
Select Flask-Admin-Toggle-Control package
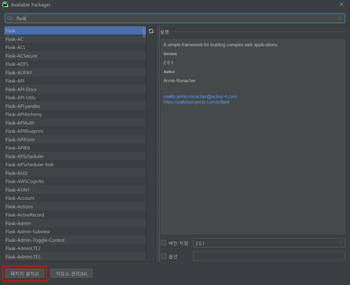click(x=75, y=240)
